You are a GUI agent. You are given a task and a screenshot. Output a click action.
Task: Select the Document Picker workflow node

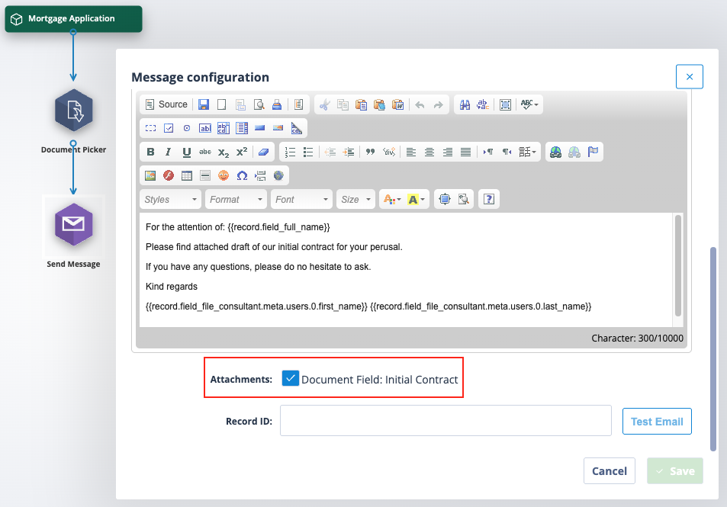pyautogui.click(x=74, y=111)
